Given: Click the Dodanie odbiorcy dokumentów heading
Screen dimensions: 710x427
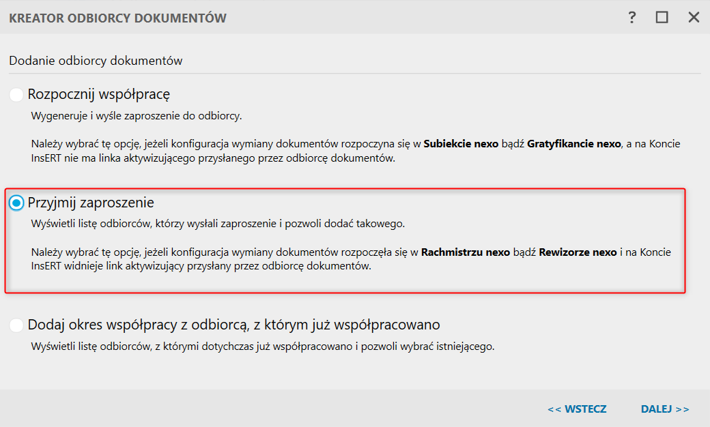Looking at the screenshot, I should [x=96, y=61].
